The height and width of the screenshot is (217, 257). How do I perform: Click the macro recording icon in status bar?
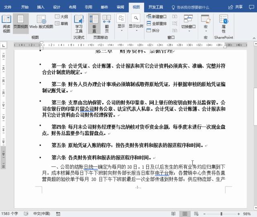[58, 214]
